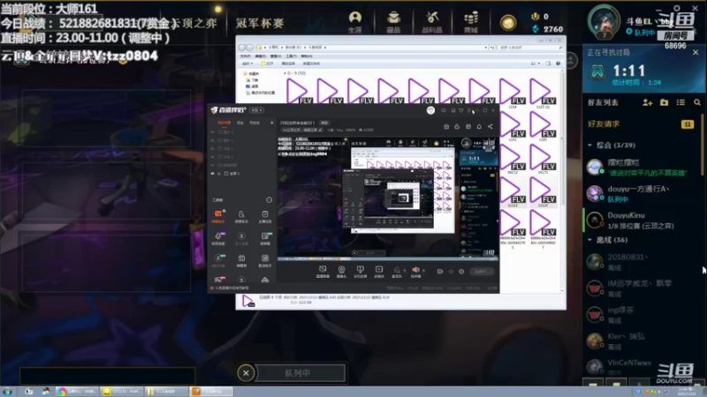Screen dimensions: 707x397
Task: Open streaming settings gear icon
Action: pyautogui.click(x=461, y=272)
